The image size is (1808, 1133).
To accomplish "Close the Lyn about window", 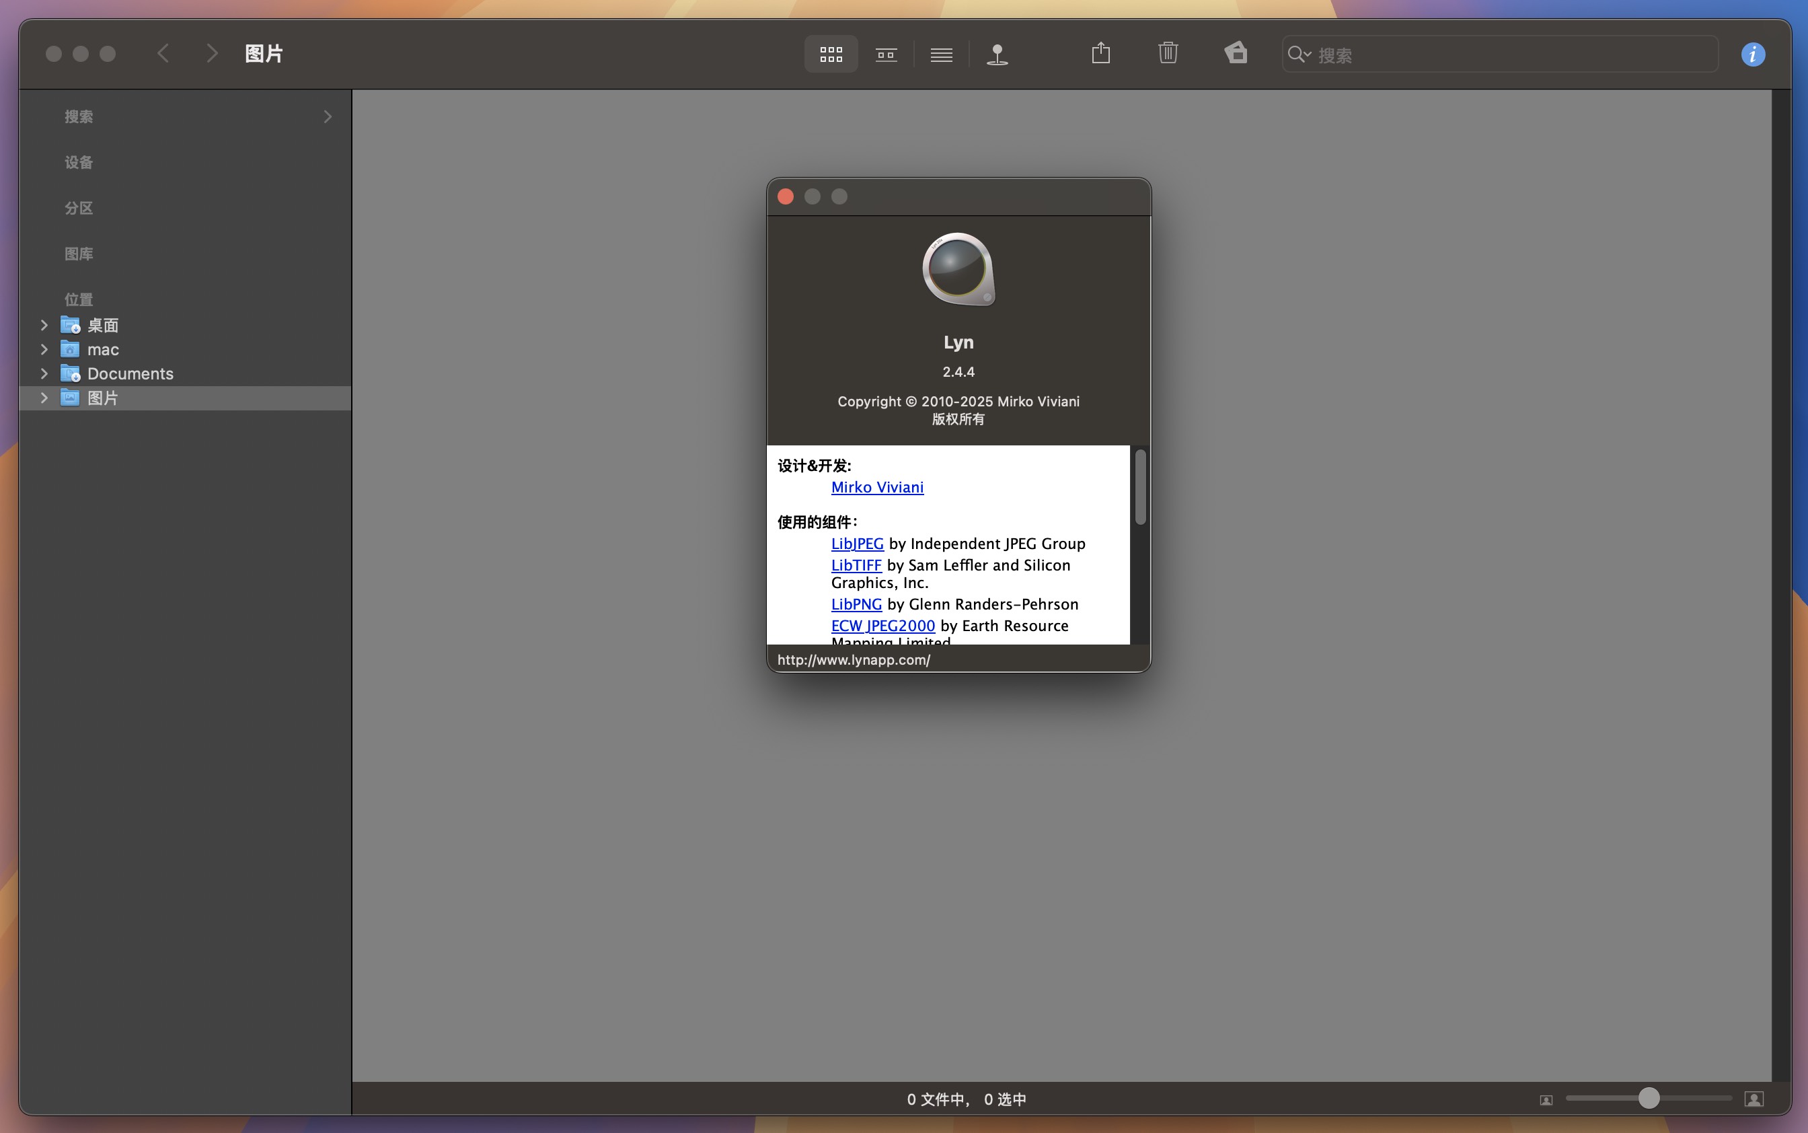I will [785, 196].
